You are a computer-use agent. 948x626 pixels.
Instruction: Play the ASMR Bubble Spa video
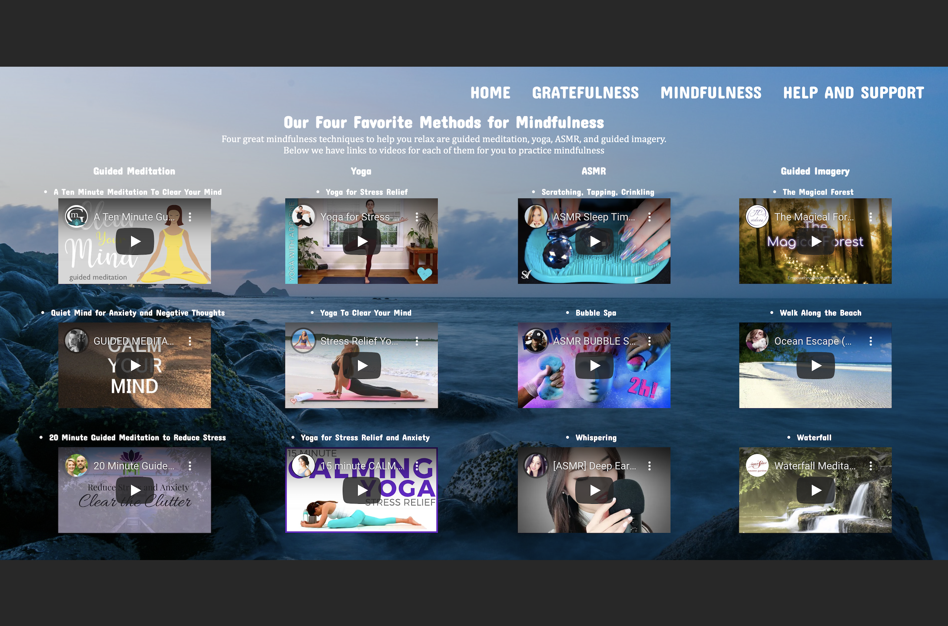click(594, 365)
